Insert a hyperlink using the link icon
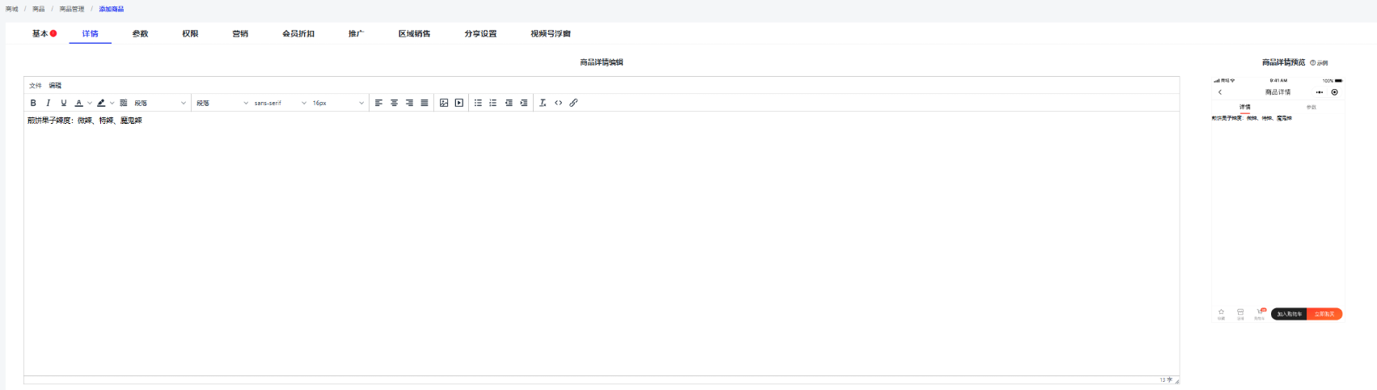Viewport: 1377px width, 390px height. coord(573,103)
